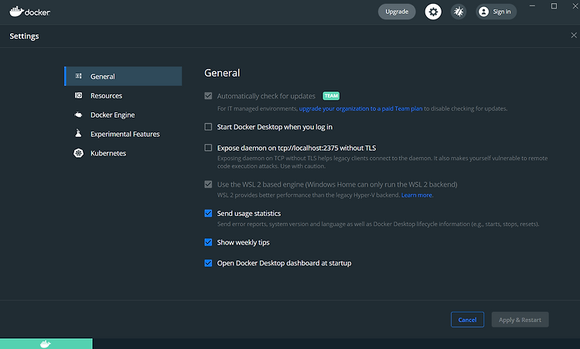Select the General settings tab
580x349 pixels.
point(123,77)
